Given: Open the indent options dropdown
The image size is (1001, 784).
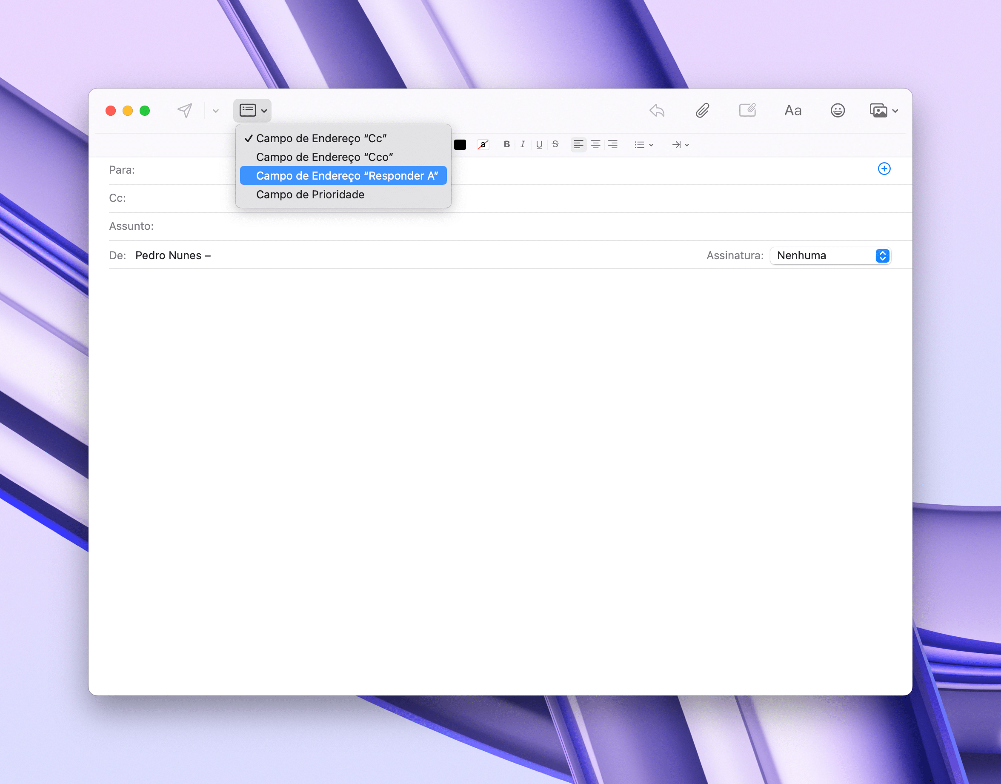Looking at the screenshot, I should coord(681,145).
